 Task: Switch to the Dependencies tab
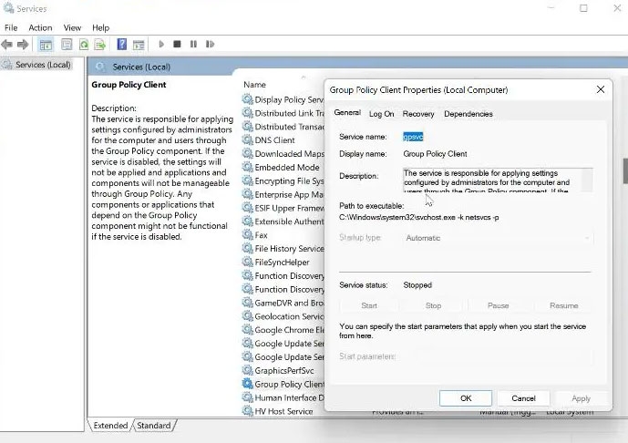[x=468, y=114]
